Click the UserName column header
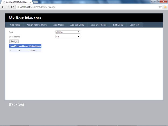This screenshot has width=168, height=126. point(23,46)
